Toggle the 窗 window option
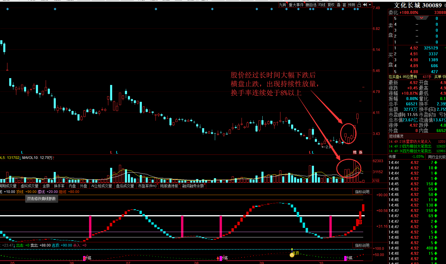This screenshot has height=264, width=446. pos(344,5)
